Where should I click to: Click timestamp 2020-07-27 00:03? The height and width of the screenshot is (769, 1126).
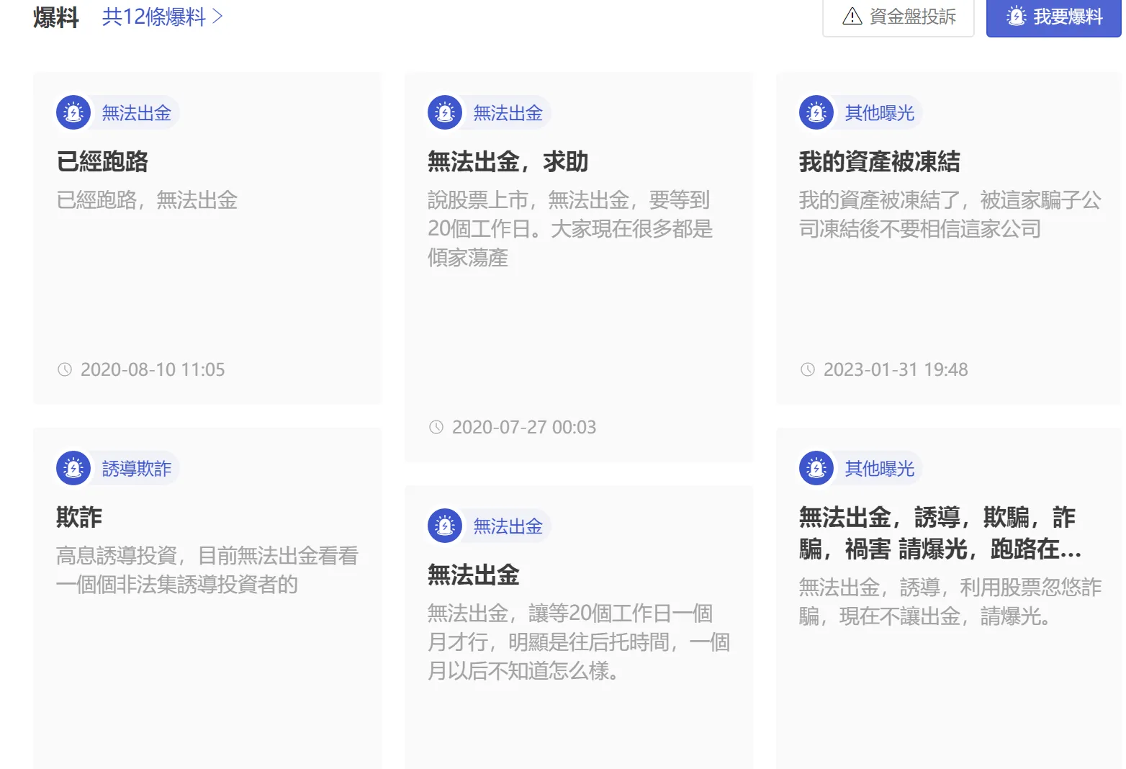coord(524,427)
